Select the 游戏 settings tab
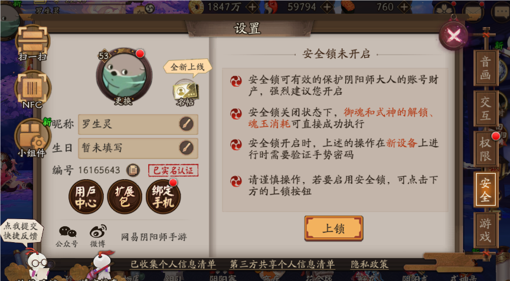 485,230
